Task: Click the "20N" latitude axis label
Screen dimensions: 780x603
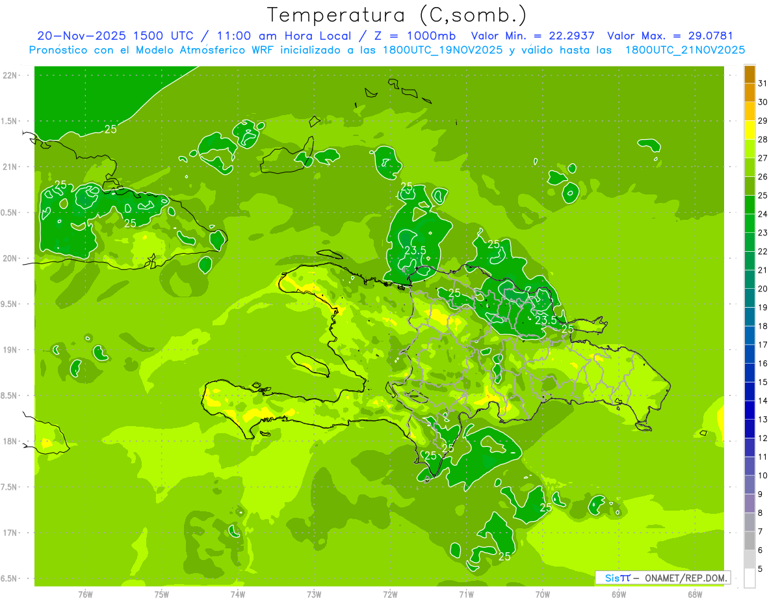Action: click(11, 258)
